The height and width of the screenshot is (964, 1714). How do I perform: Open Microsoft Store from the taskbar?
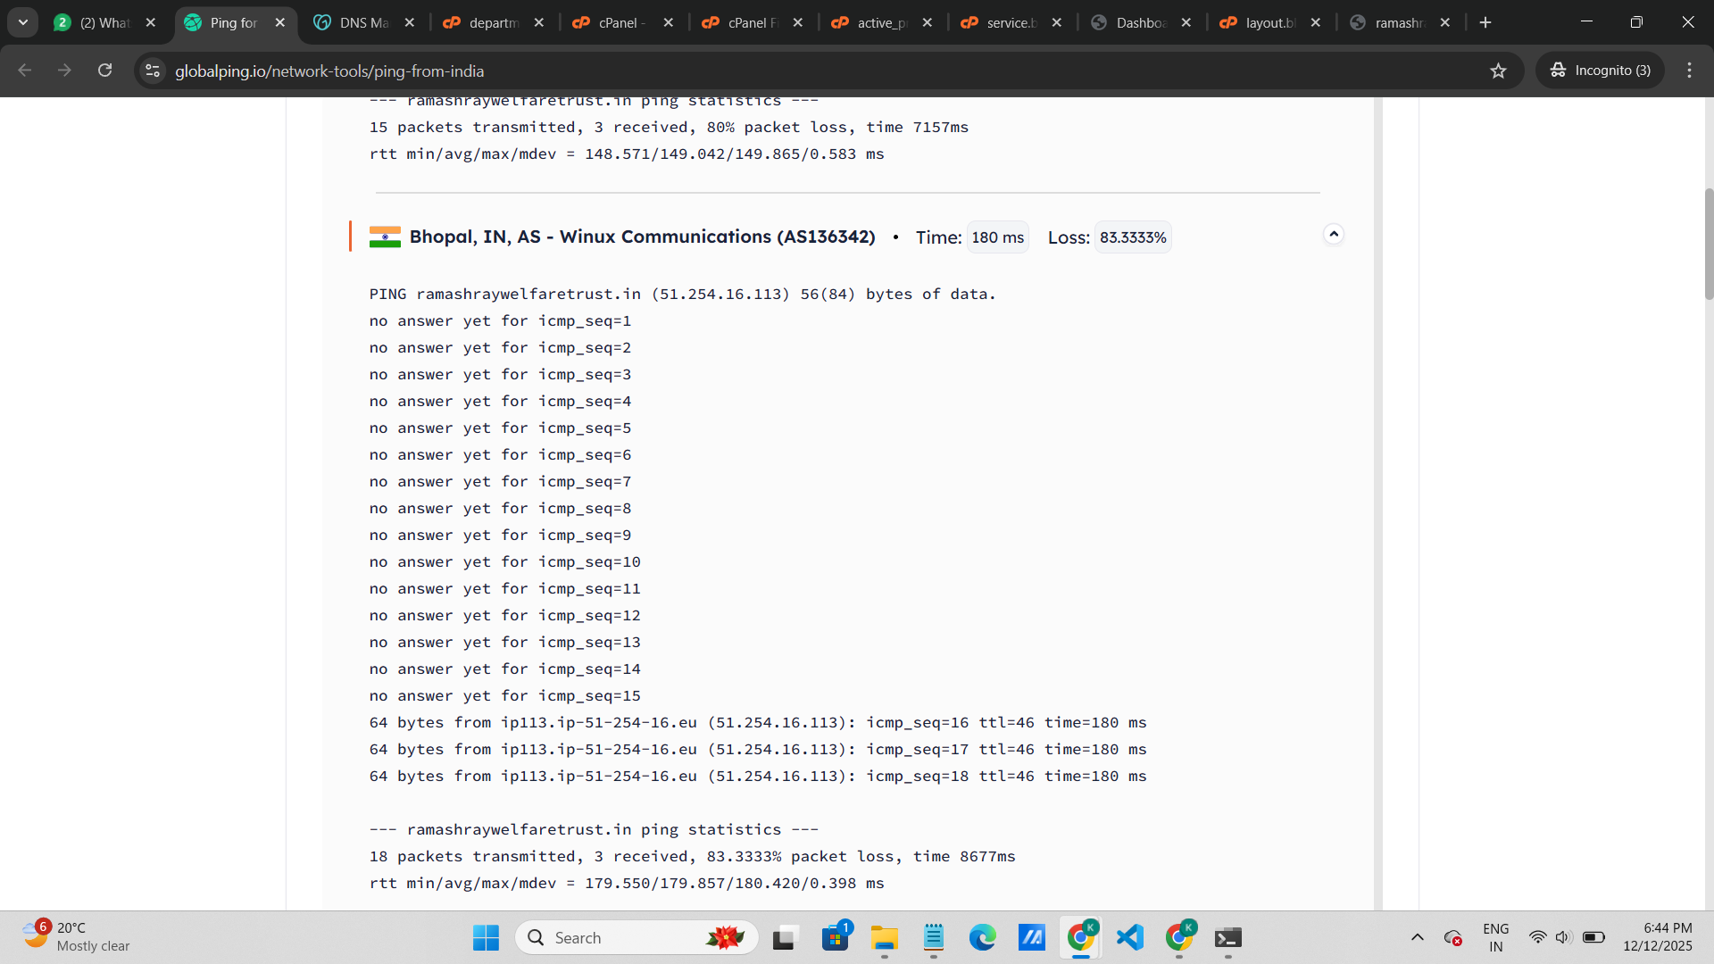click(x=836, y=937)
